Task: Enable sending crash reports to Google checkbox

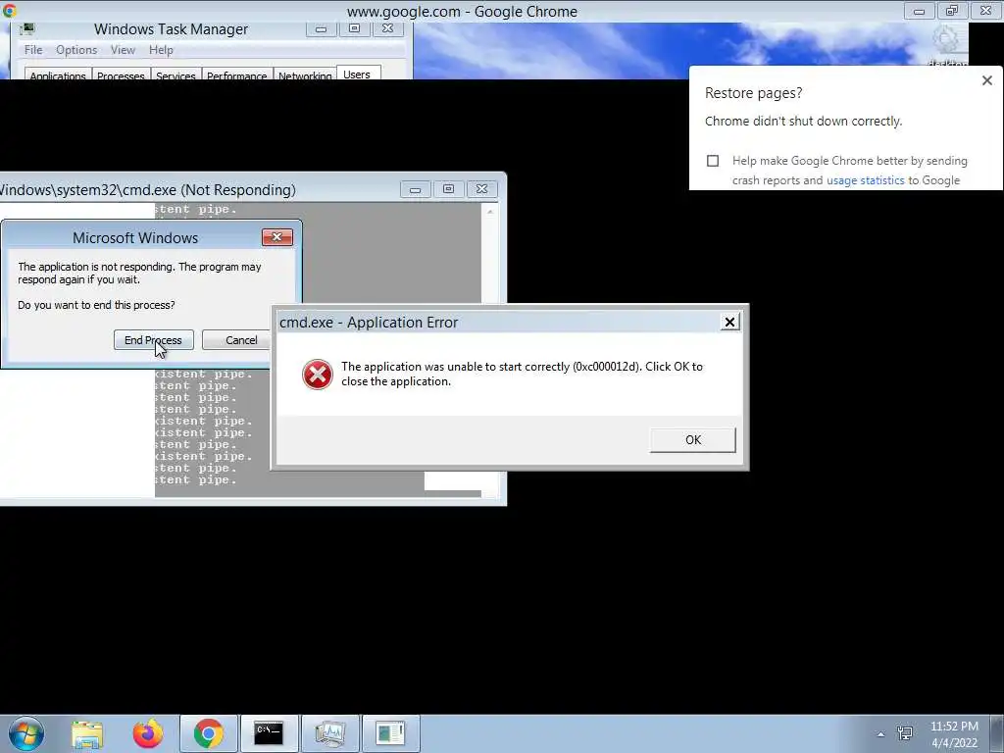Action: tap(713, 161)
